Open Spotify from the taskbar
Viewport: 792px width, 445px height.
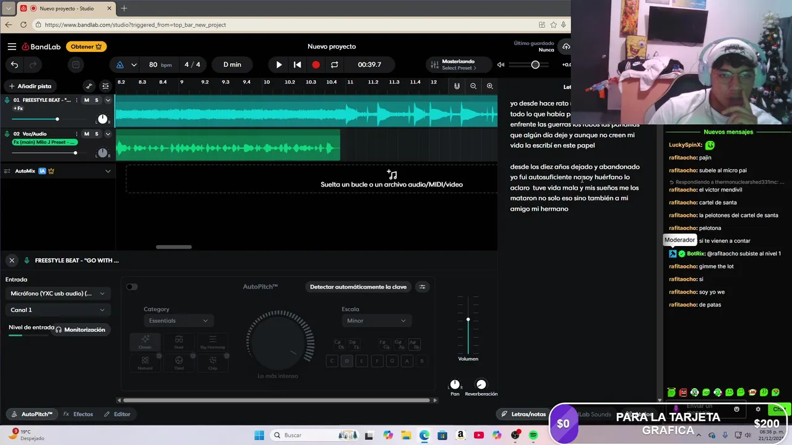533,435
